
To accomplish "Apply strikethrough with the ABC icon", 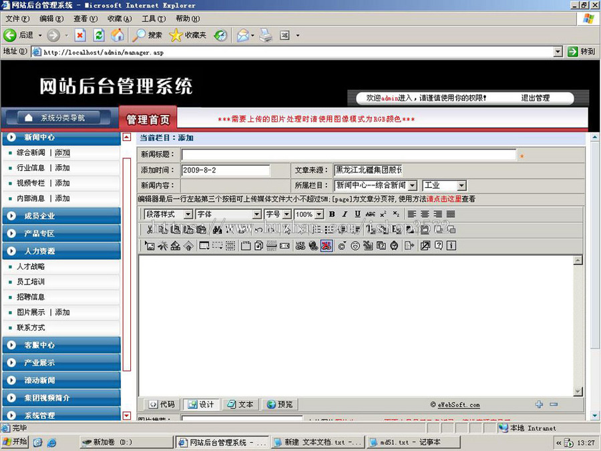I will coord(371,214).
